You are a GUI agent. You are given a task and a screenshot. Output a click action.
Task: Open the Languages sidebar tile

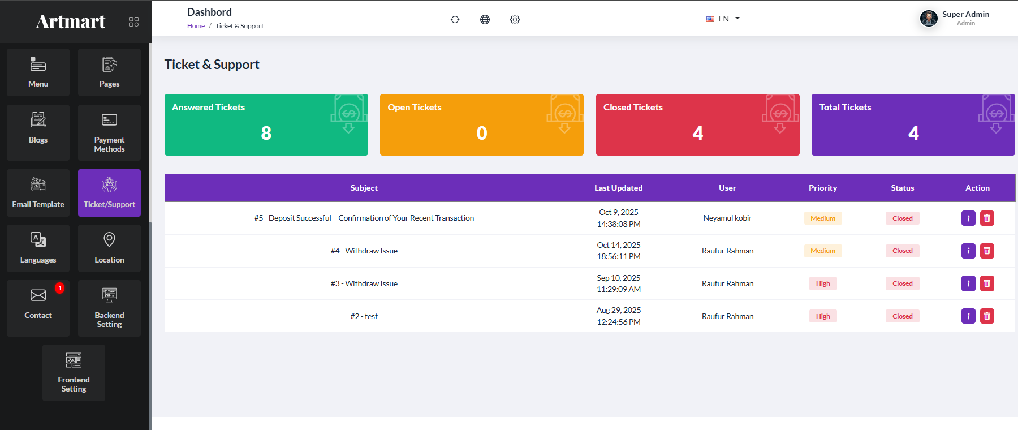pos(38,248)
